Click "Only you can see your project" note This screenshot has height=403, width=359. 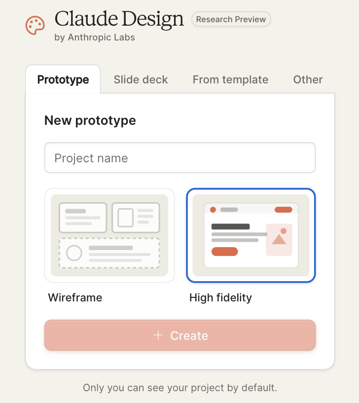click(x=180, y=388)
